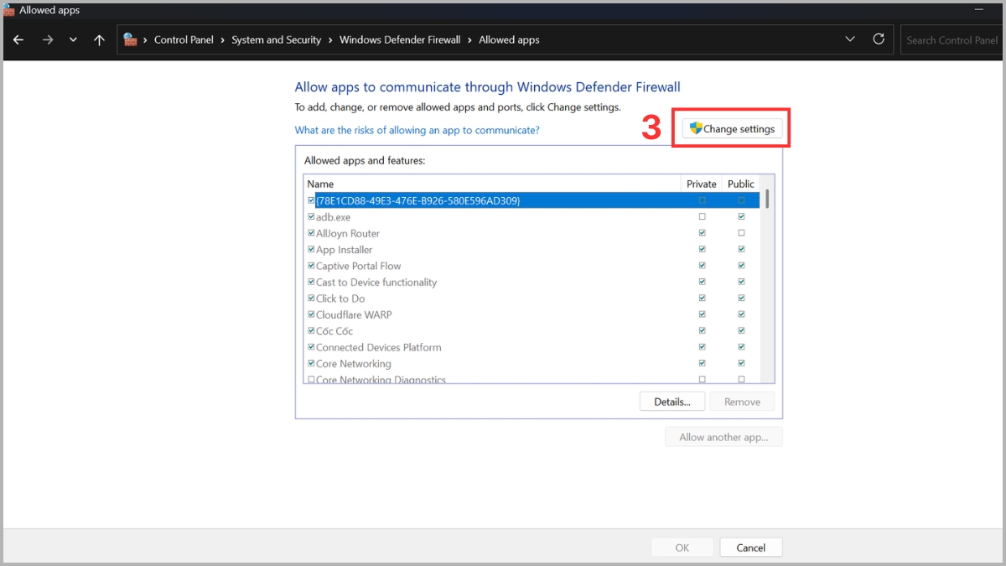The height and width of the screenshot is (566, 1006).
Task: Expand the address bar history dropdown
Action: (x=850, y=39)
